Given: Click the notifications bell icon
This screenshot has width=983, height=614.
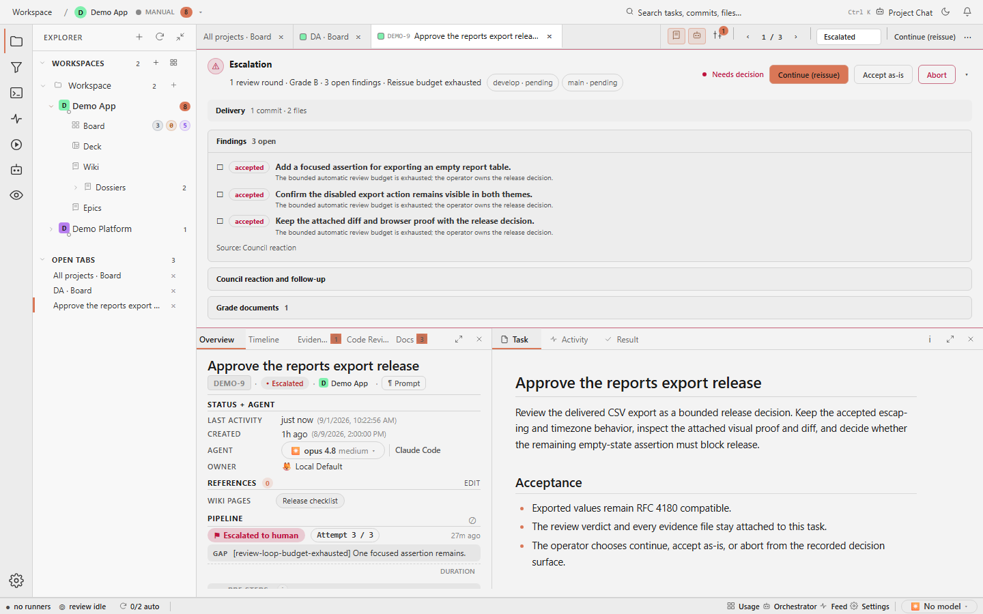Looking at the screenshot, I should coord(967,12).
